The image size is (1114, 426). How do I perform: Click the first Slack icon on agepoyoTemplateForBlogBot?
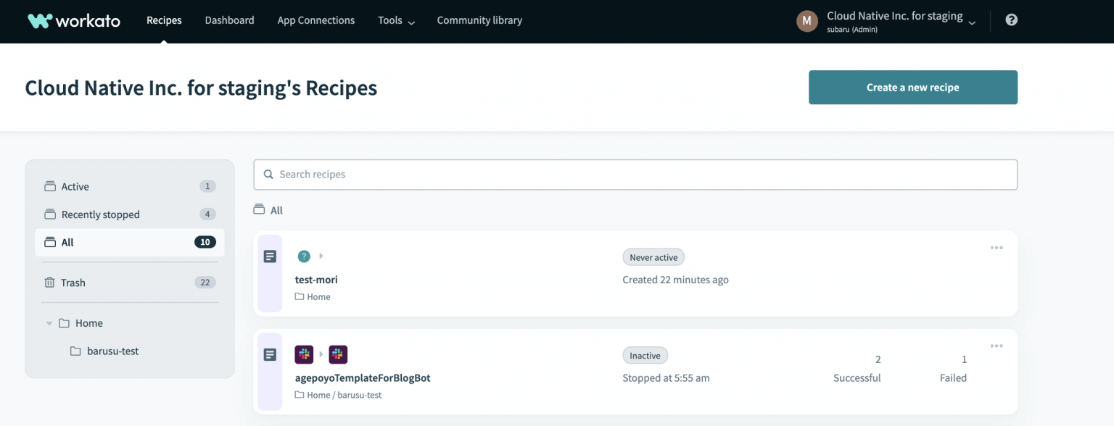[x=304, y=354]
